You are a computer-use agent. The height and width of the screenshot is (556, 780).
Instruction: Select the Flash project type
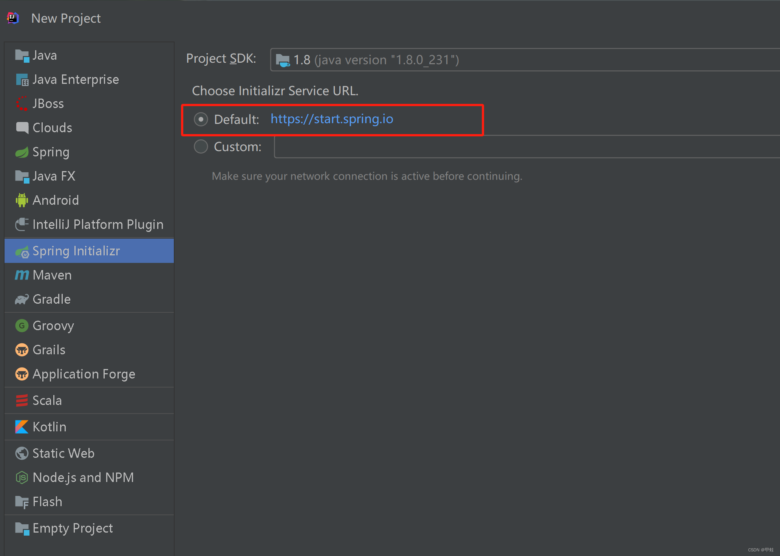coord(47,501)
